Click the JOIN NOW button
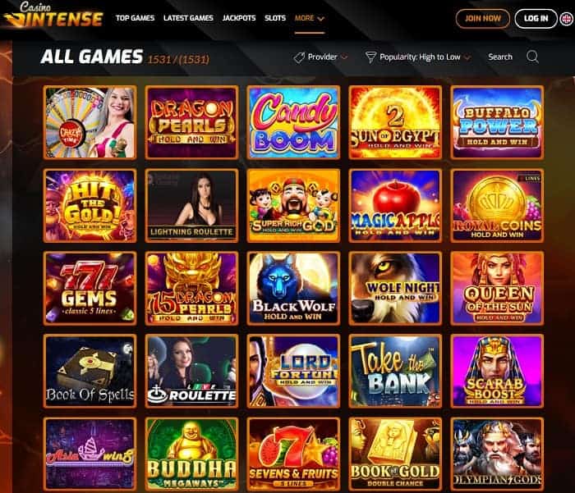This screenshot has height=493, width=575. 483,19
